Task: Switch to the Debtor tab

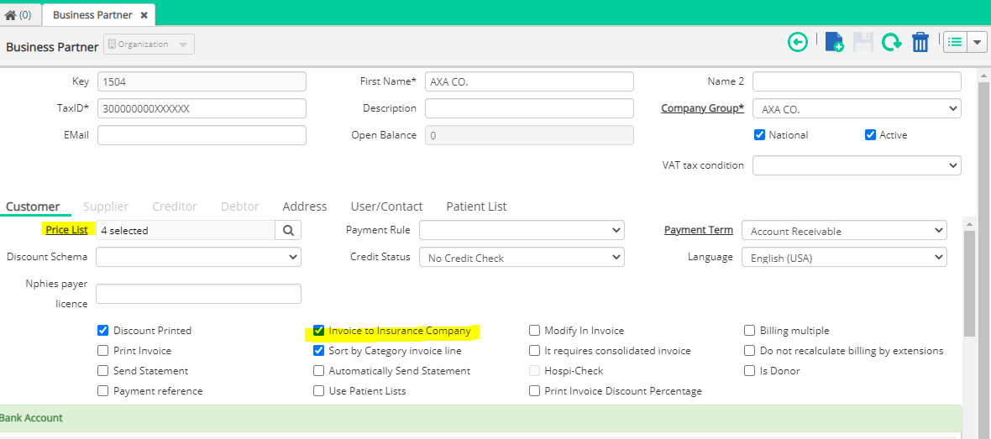Action: (240, 206)
